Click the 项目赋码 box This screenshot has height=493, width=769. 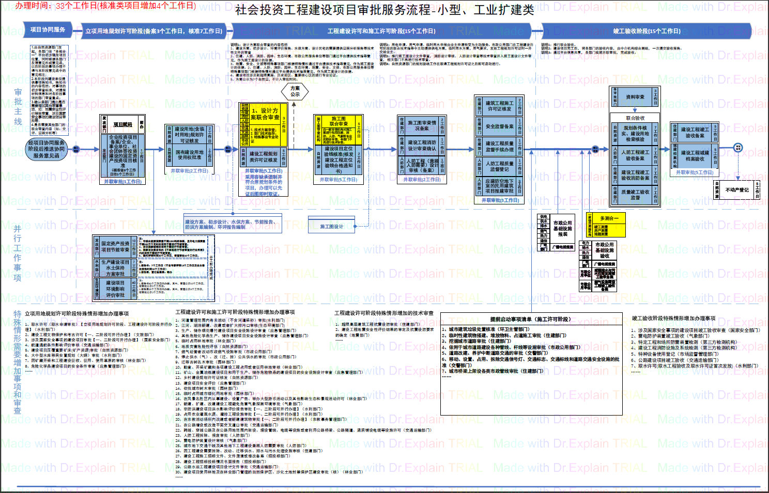[x=122, y=124]
